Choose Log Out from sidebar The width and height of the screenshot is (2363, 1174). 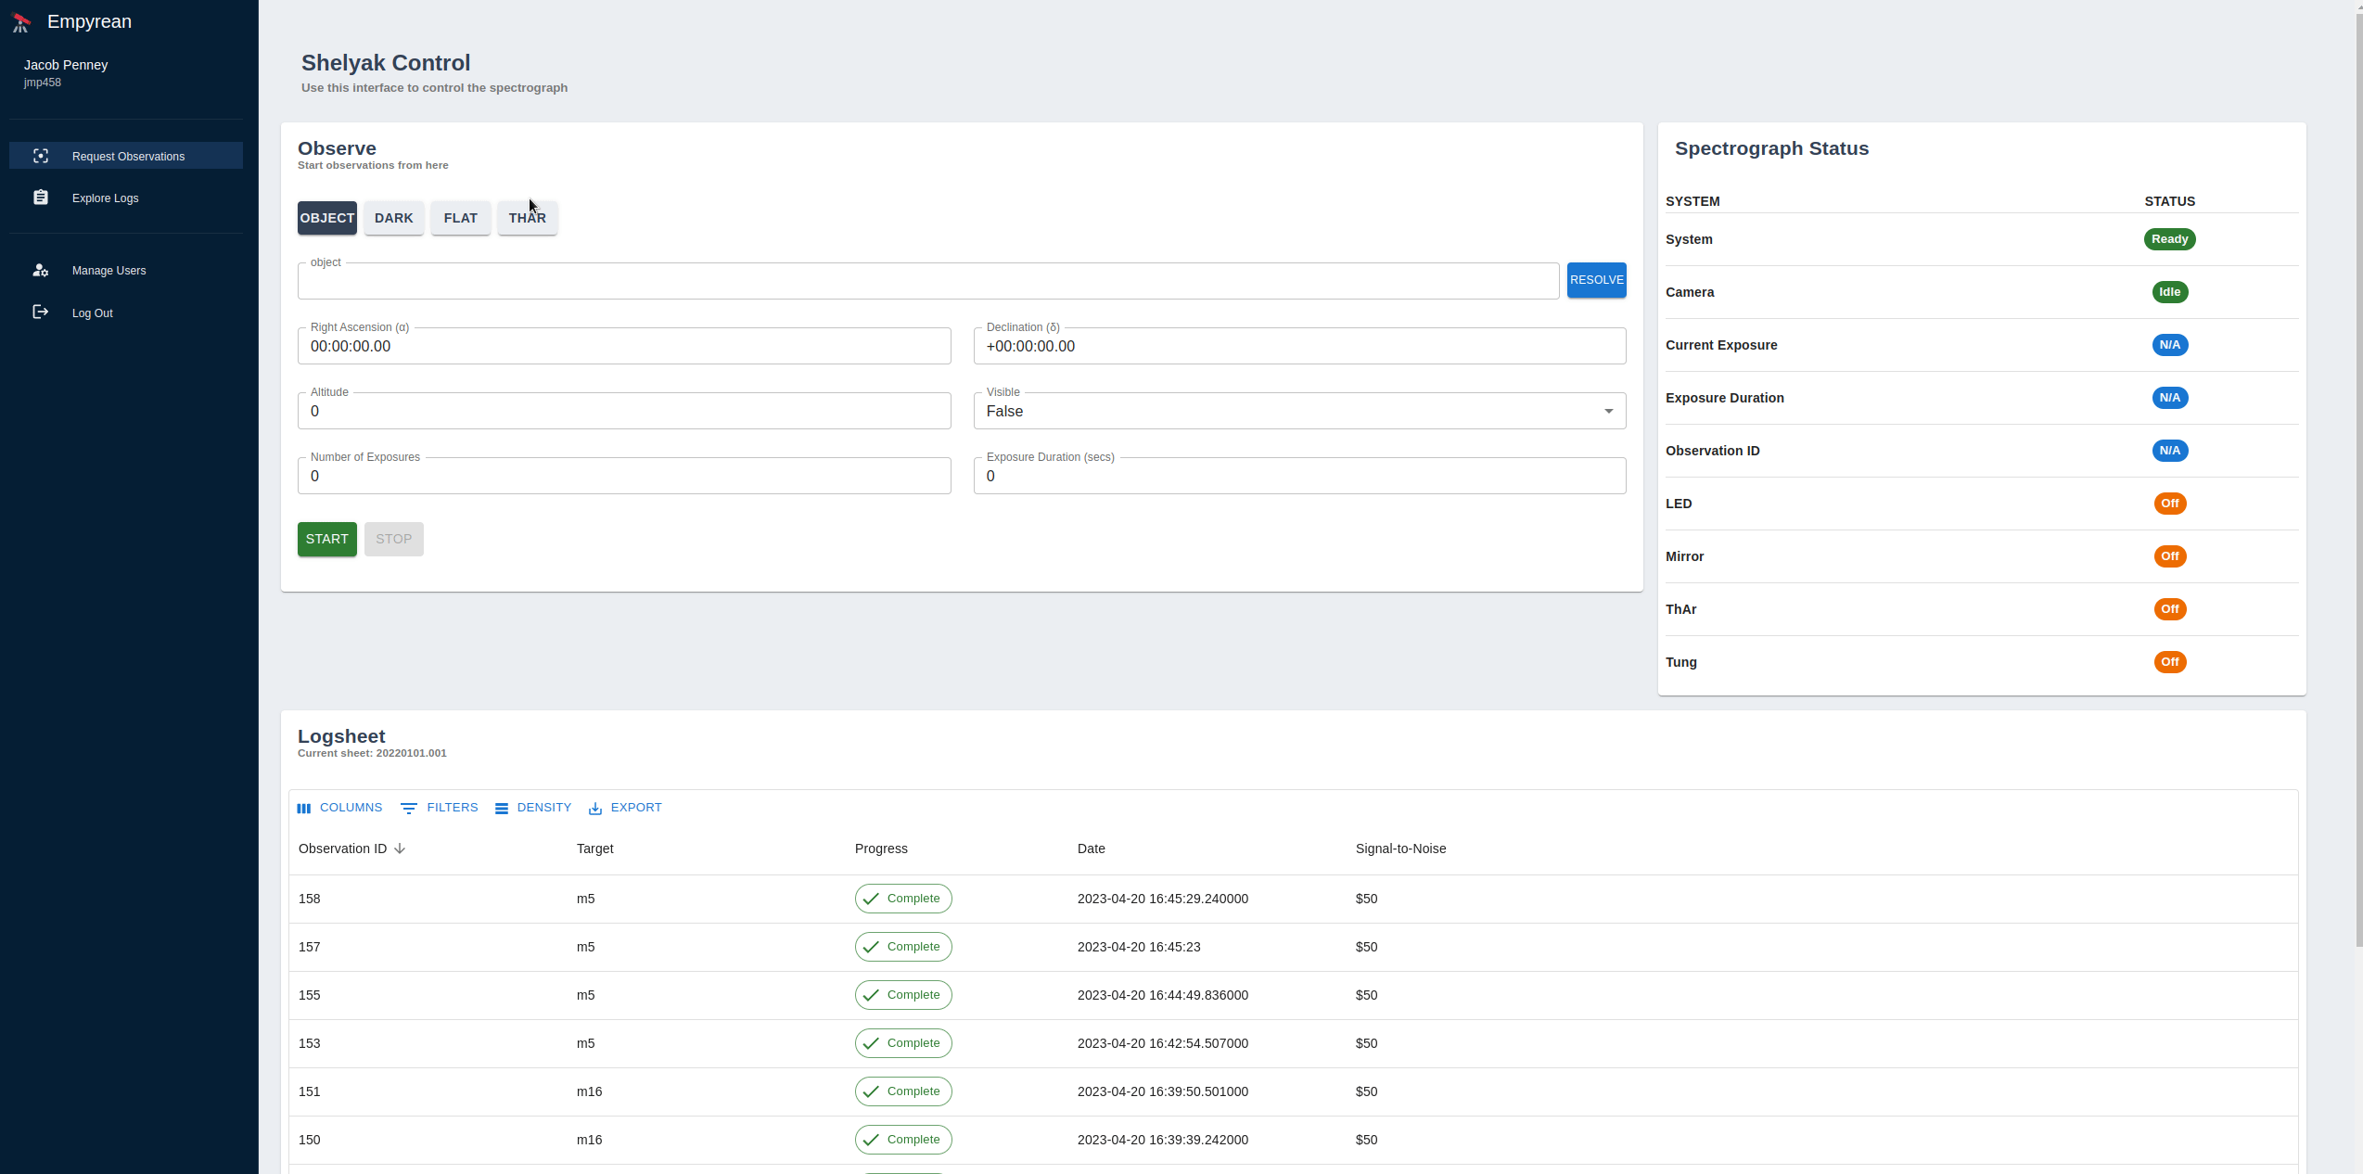pos(126,313)
